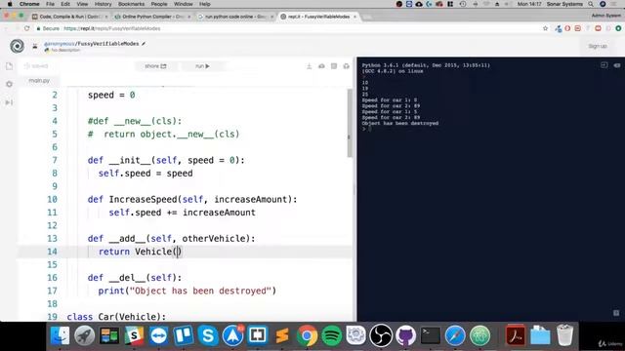Click the 'No description' text under repl name
This screenshot has width=625, height=351.
[65, 51]
